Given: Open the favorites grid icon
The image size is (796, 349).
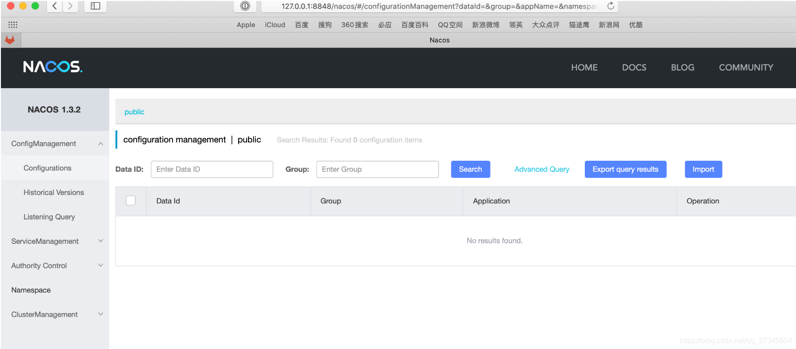Looking at the screenshot, I should tap(13, 25).
